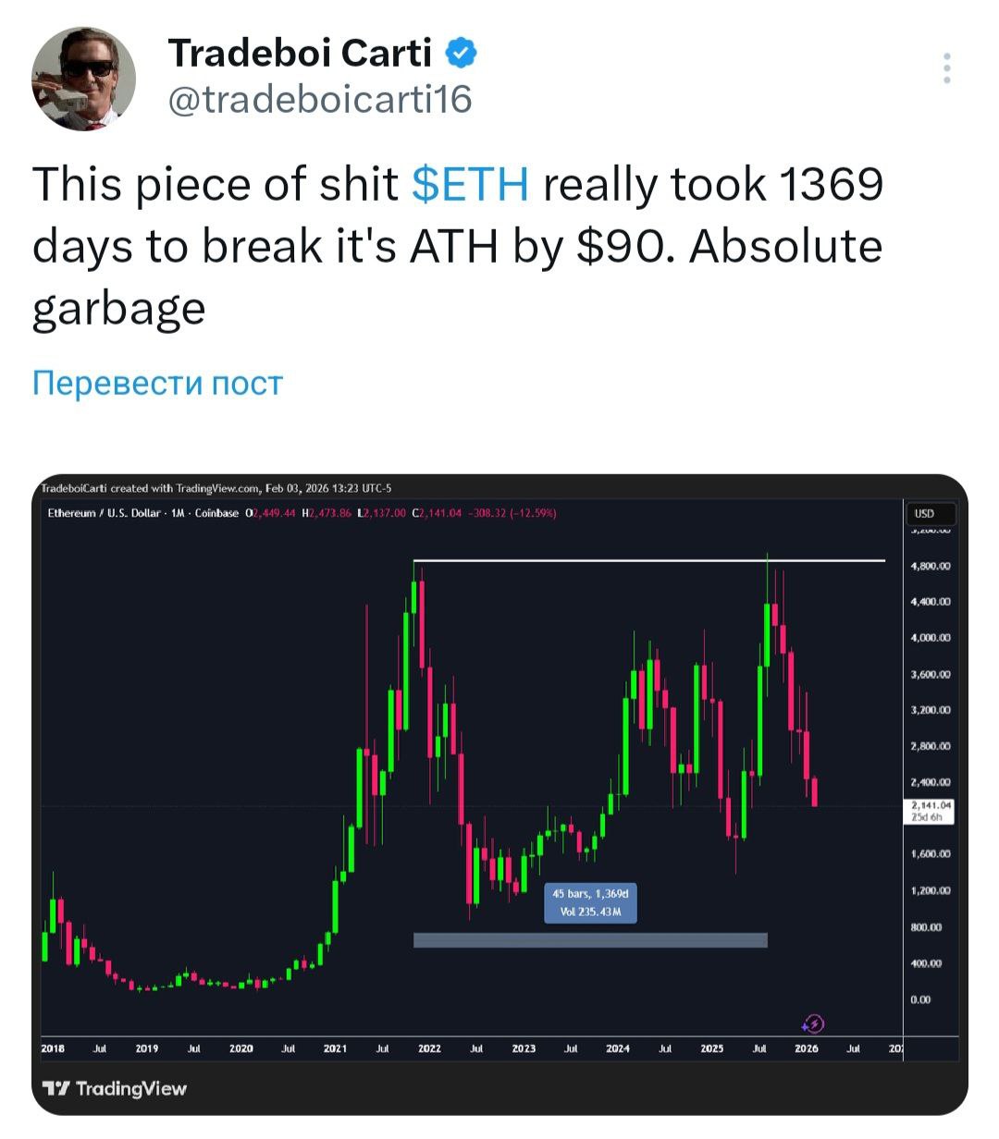Click the Ethereum / U.S. Dollar chart title
The width and height of the screenshot is (999, 1139).
pyautogui.click(x=104, y=513)
